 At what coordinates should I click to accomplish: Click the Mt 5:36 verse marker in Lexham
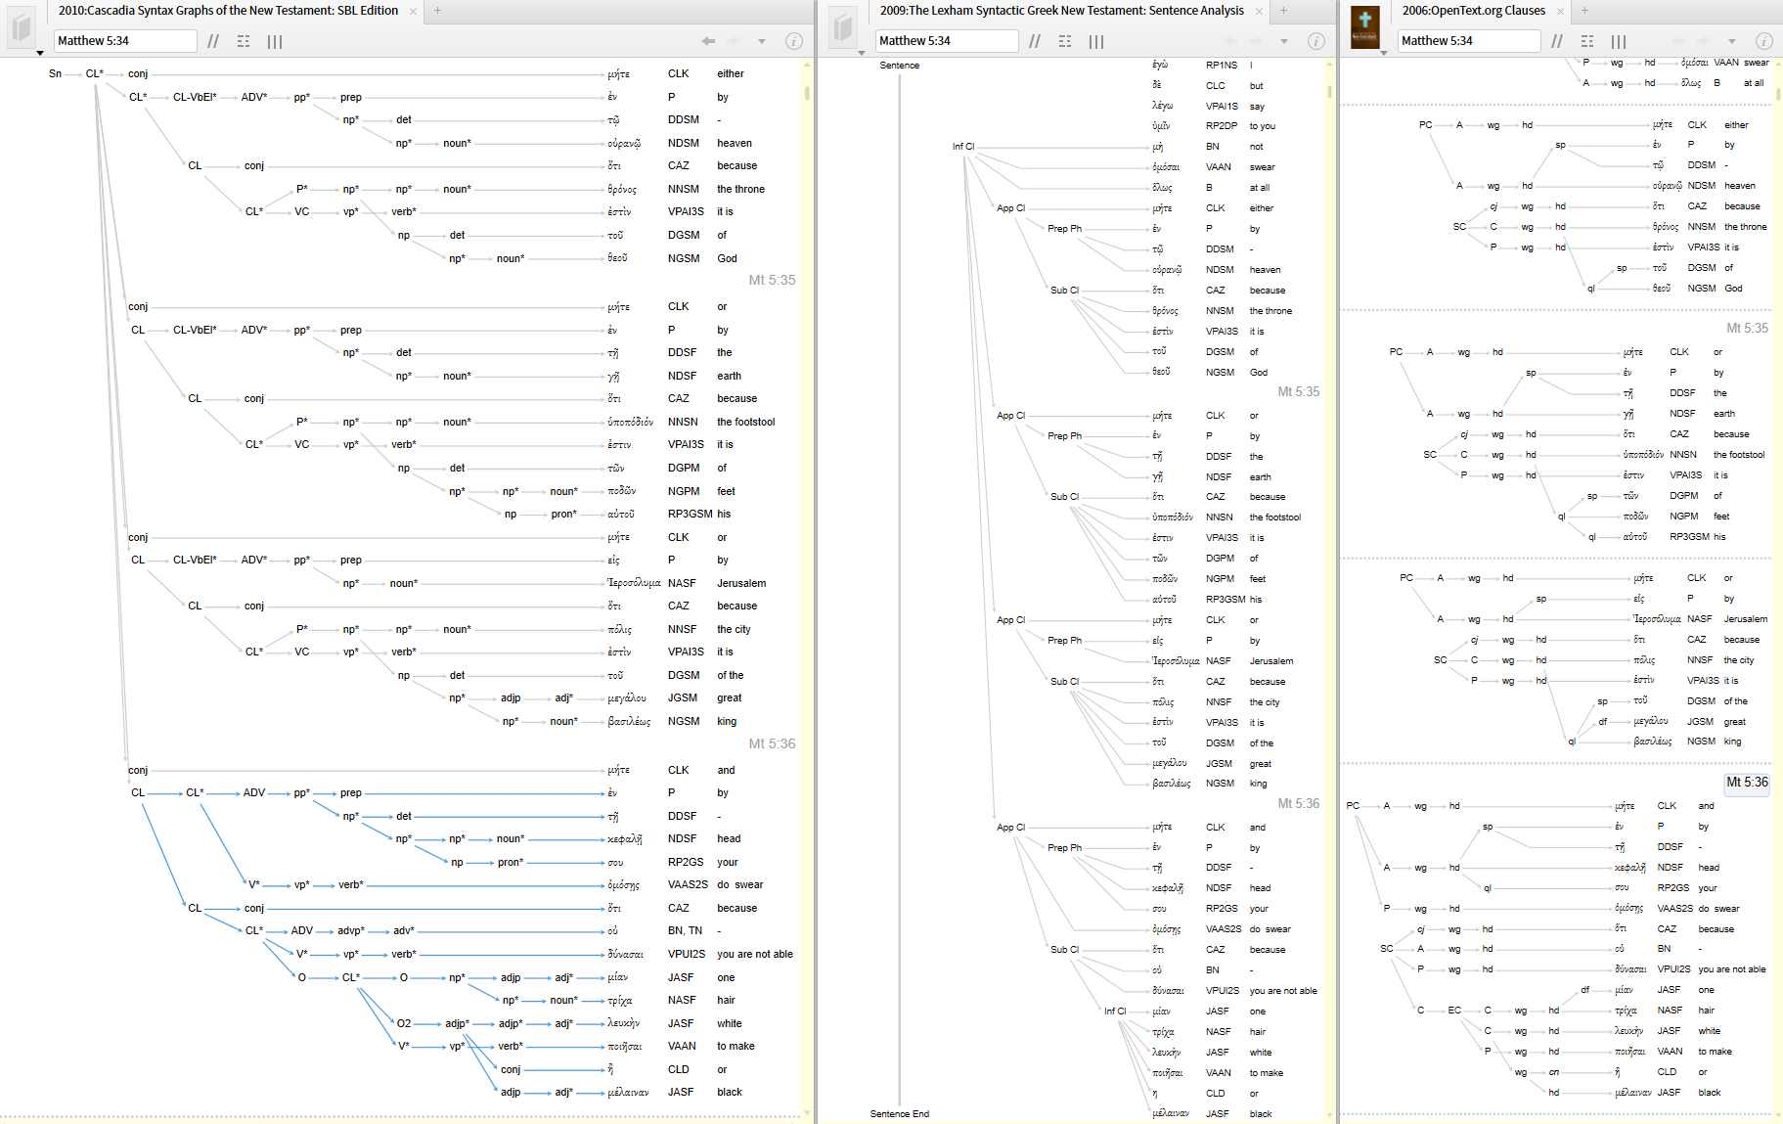click(x=1298, y=803)
